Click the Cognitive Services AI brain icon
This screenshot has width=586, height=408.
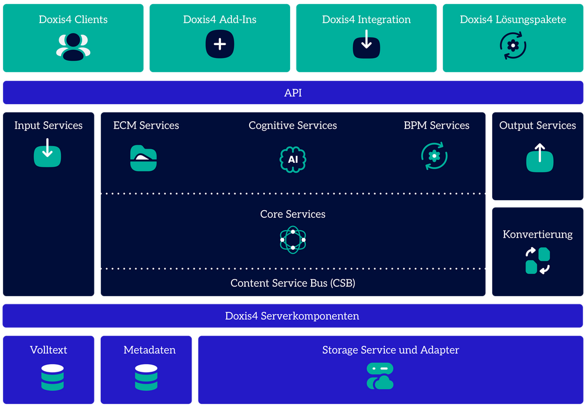(x=292, y=159)
